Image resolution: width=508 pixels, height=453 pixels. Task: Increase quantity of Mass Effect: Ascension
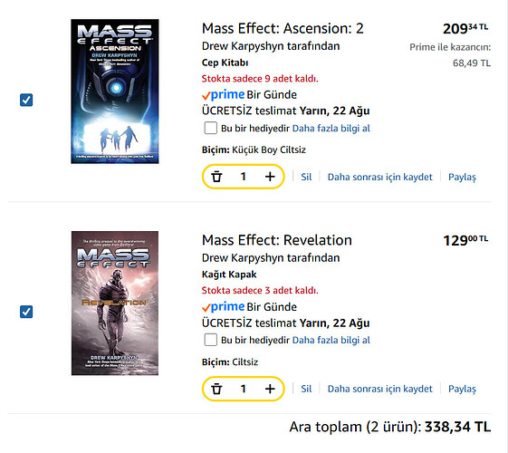(270, 177)
